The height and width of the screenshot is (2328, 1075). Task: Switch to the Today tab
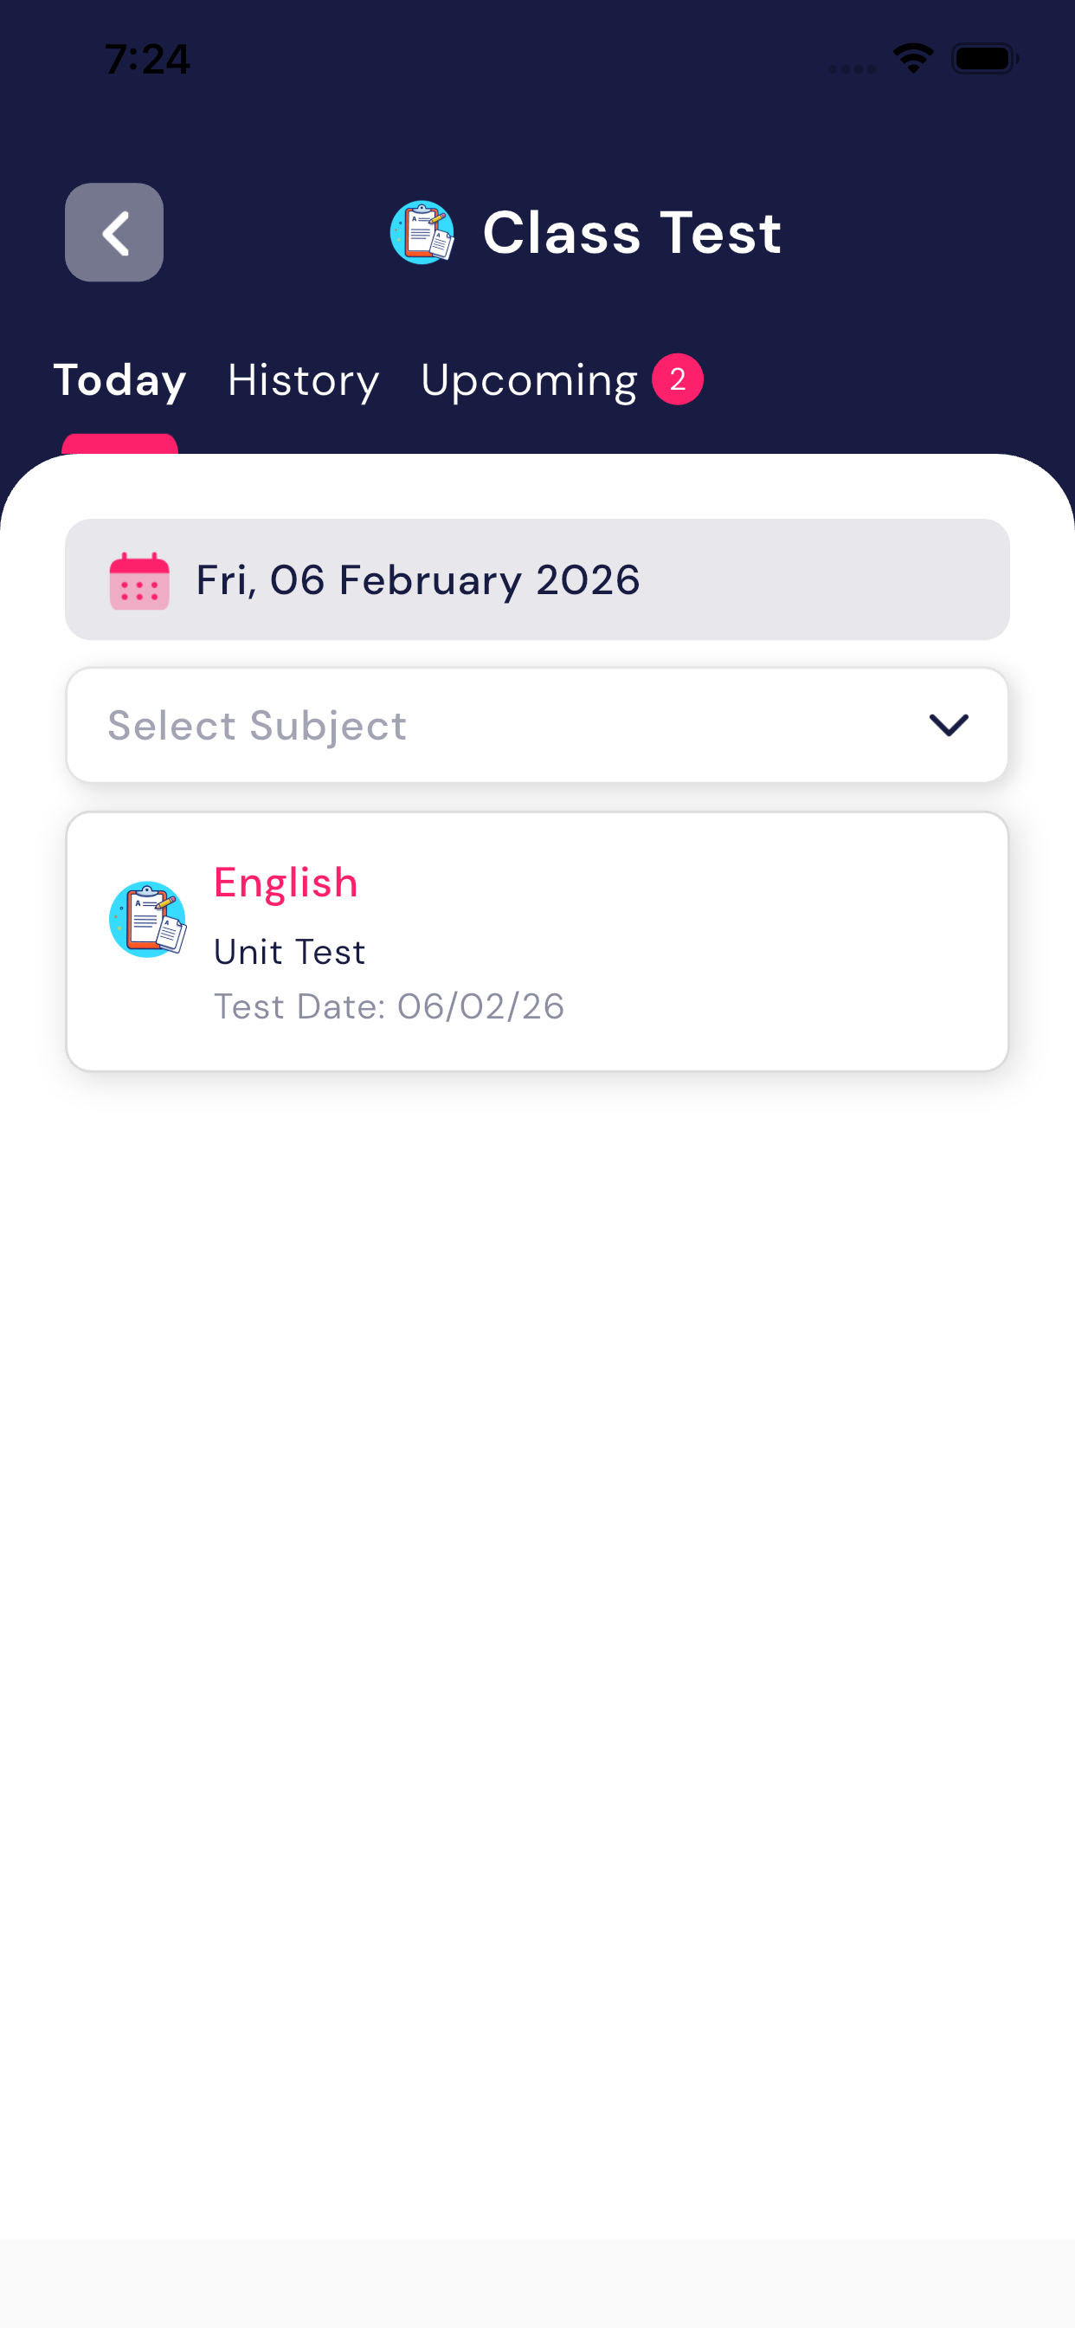tap(119, 379)
